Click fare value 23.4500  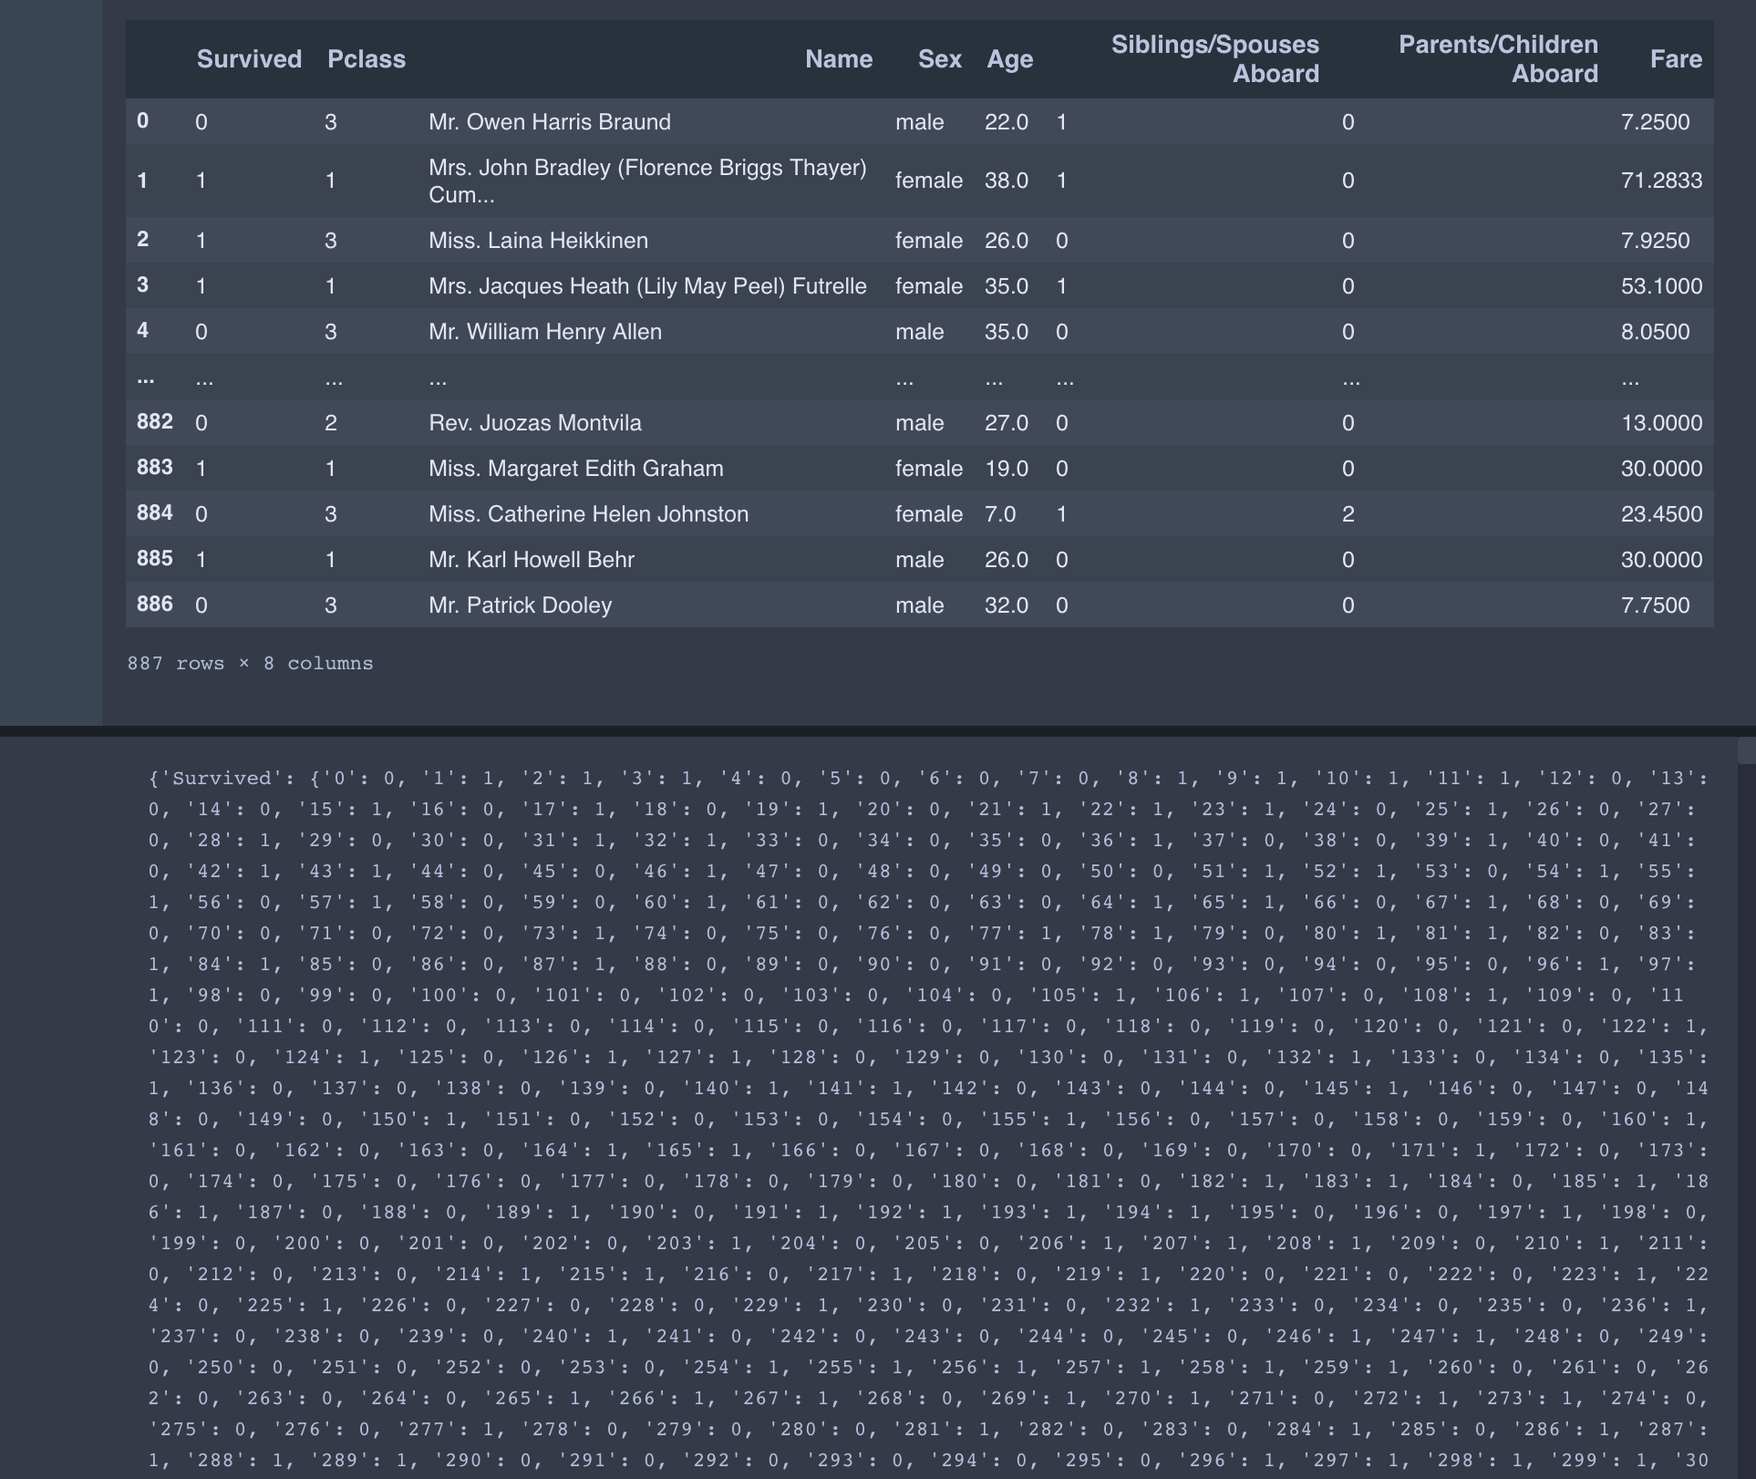tap(1661, 514)
